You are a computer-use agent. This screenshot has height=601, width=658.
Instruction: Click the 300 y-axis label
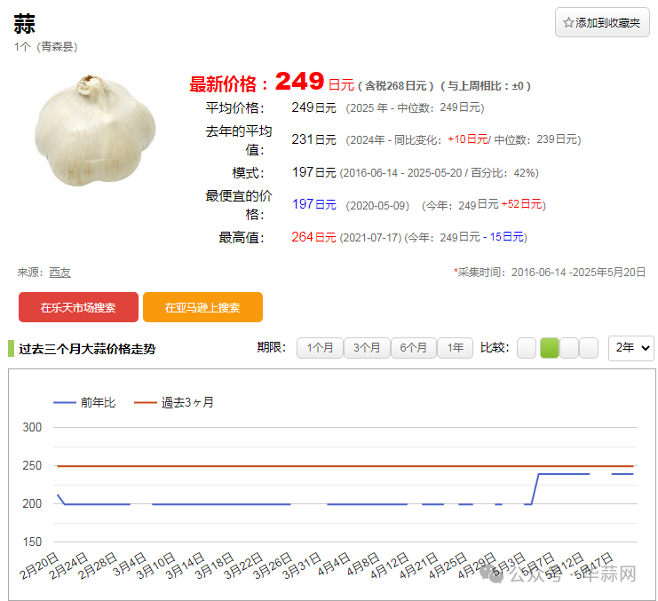32,427
